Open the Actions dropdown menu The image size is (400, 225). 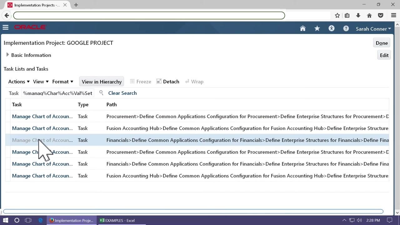[19, 82]
